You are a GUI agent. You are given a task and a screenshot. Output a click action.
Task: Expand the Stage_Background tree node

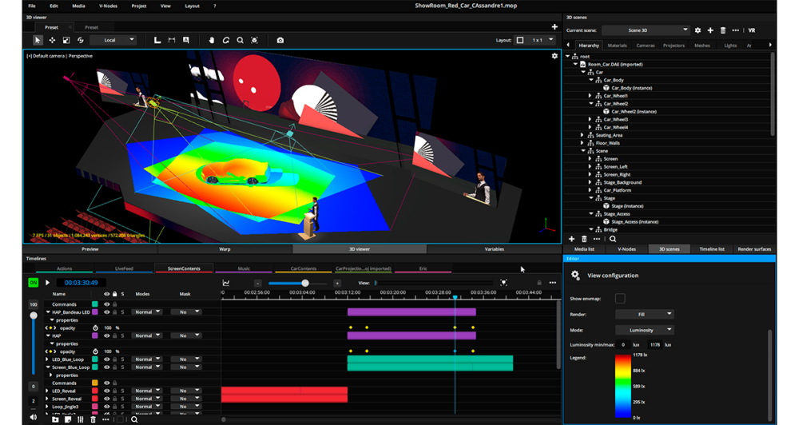[x=590, y=182]
